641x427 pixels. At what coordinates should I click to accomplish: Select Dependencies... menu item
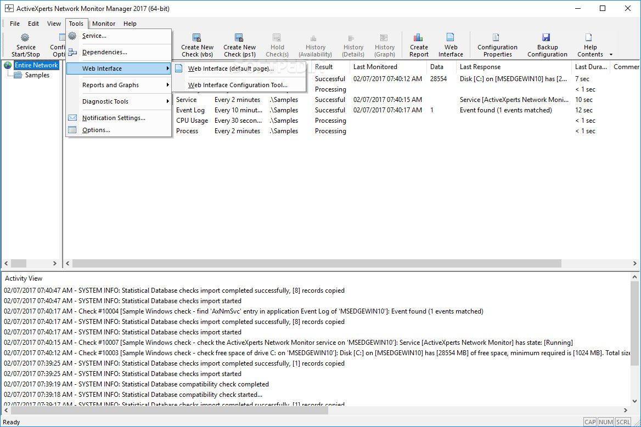pos(119,52)
